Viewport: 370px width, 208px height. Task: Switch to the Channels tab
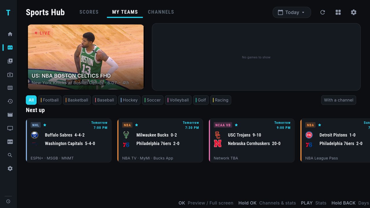[x=161, y=12]
